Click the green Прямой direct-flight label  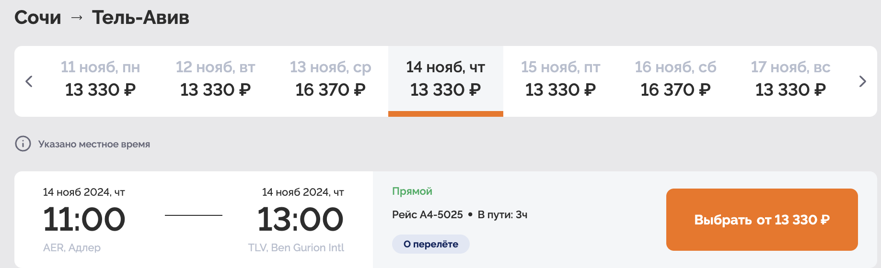pos(412,191)
